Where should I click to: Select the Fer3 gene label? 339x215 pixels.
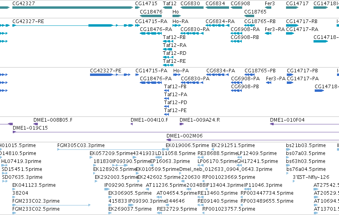point(270,4)
